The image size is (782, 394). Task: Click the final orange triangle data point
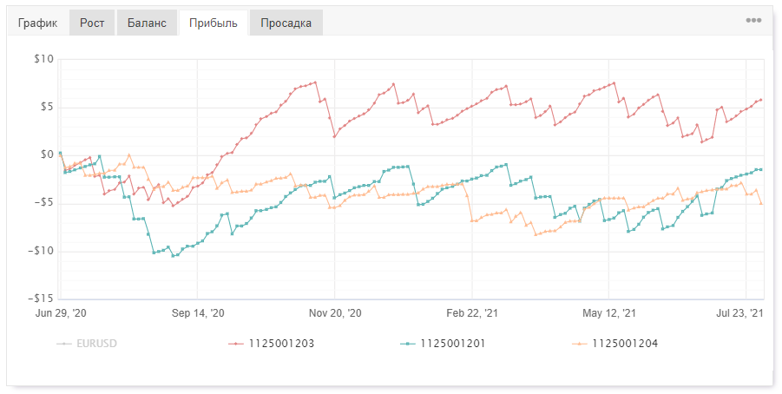[761, 203]
